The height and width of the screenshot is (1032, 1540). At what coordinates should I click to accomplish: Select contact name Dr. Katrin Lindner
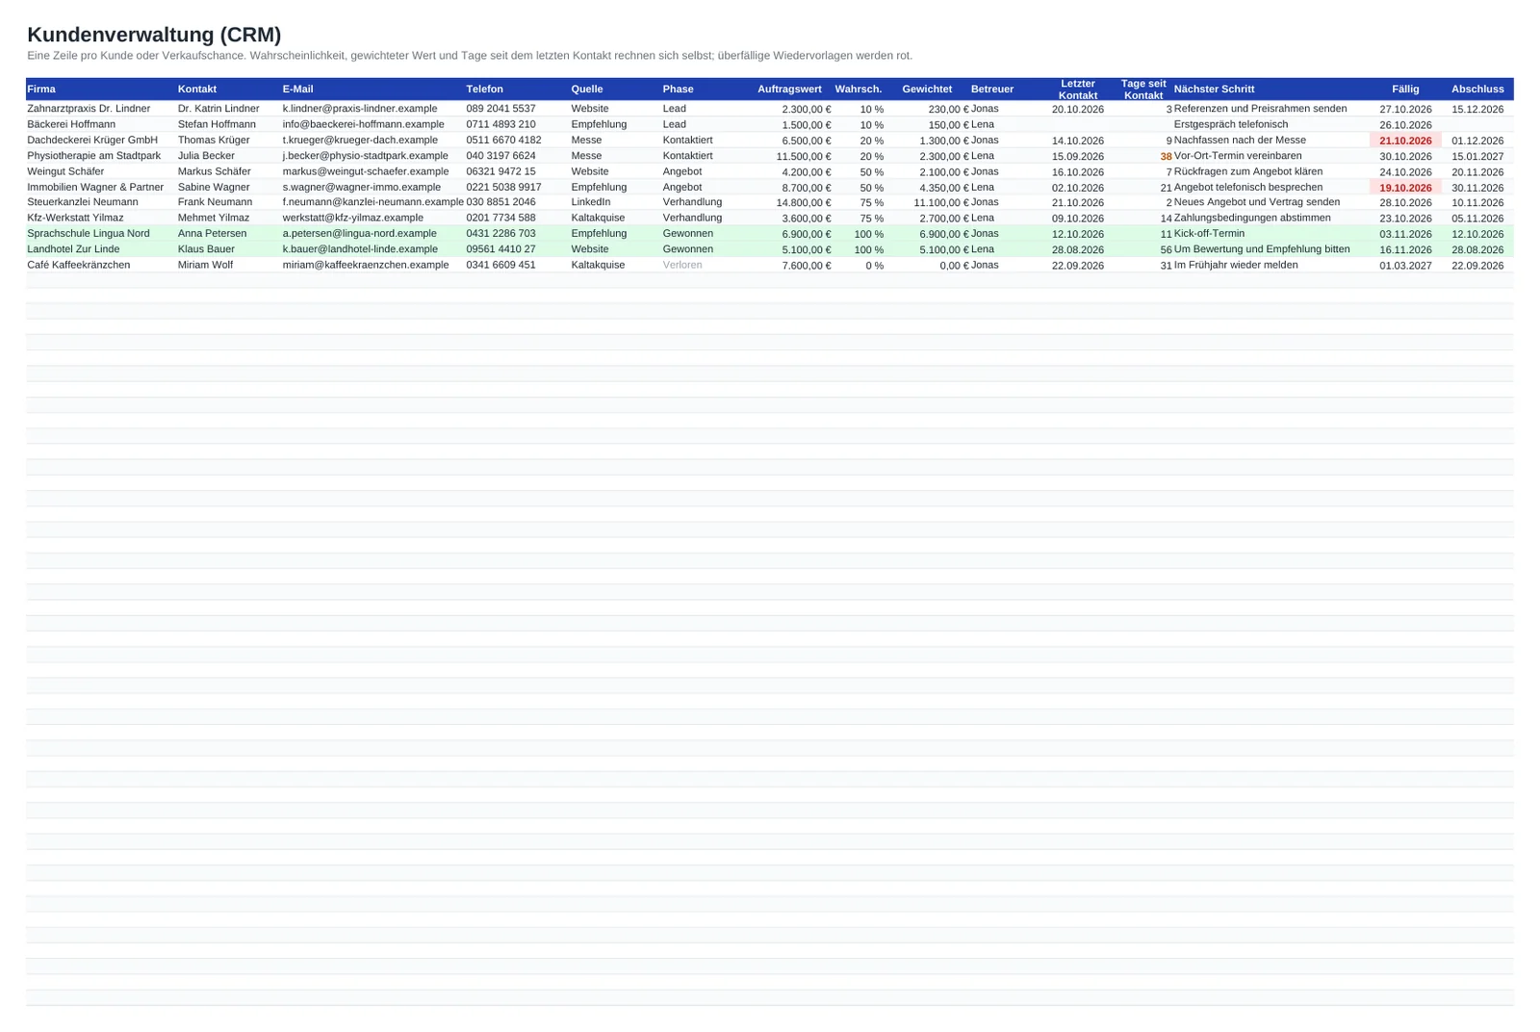click(x=218, y=109)
